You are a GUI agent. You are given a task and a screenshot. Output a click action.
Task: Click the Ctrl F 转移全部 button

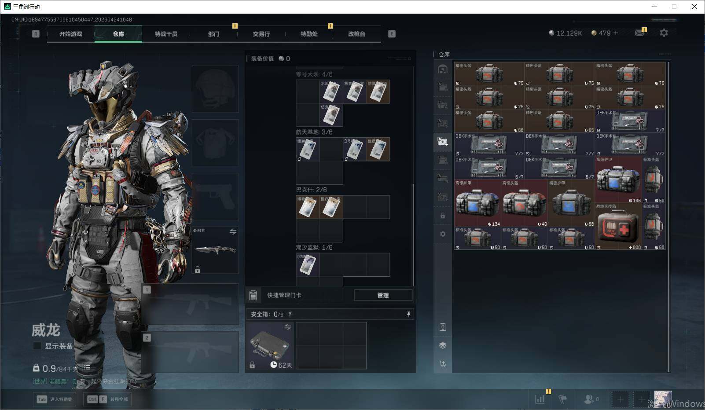click(x=108, y=399)
